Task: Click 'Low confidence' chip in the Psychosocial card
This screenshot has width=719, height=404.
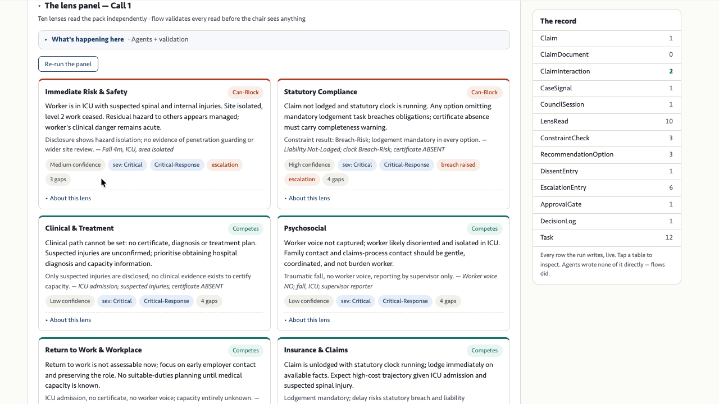Action: point(308,301)
